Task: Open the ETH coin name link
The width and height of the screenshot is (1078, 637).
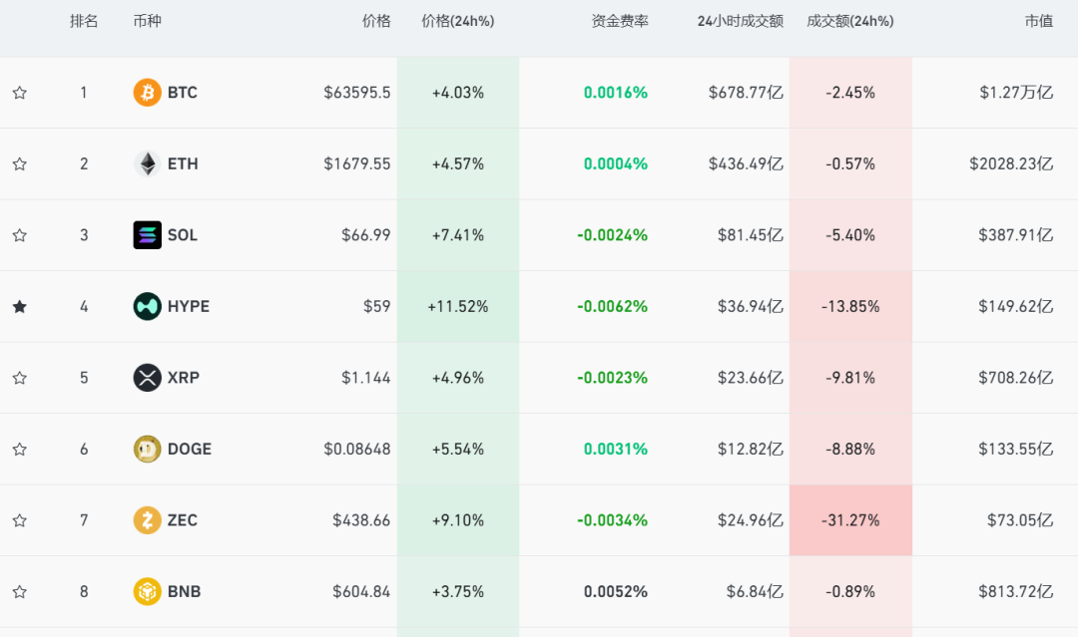Action: (x=183, y=164)
